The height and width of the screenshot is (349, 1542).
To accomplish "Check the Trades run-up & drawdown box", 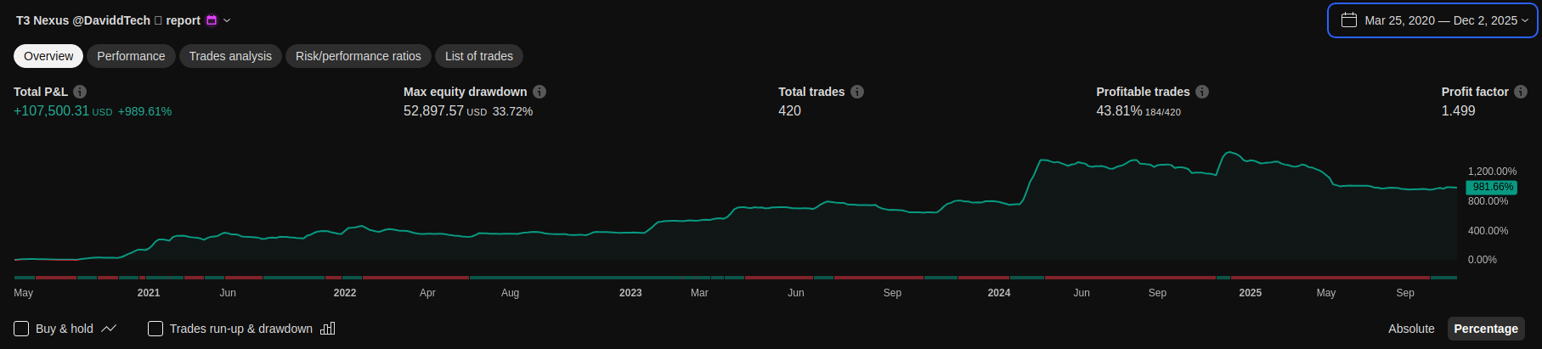I will click(155, 329).
